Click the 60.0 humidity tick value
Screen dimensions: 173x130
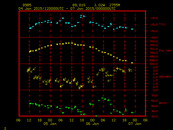[154, 101]
